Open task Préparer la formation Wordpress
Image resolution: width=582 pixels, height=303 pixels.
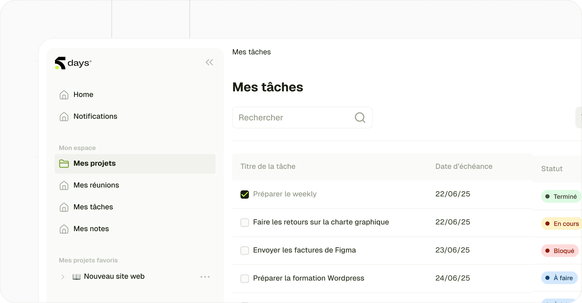pyautogui.click(x=309, y=278)
